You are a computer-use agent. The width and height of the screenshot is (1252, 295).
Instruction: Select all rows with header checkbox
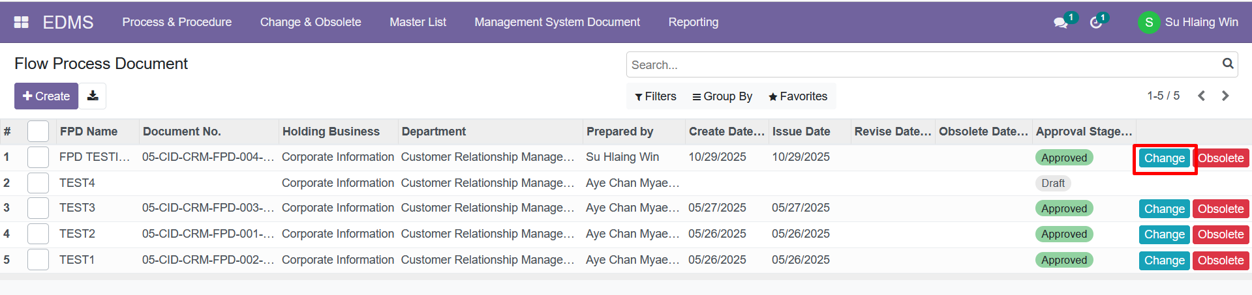point(38,132)
